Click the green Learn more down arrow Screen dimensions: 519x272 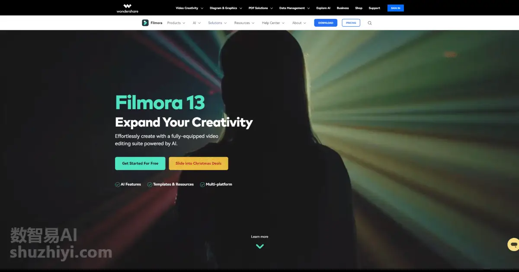point(259,247)
